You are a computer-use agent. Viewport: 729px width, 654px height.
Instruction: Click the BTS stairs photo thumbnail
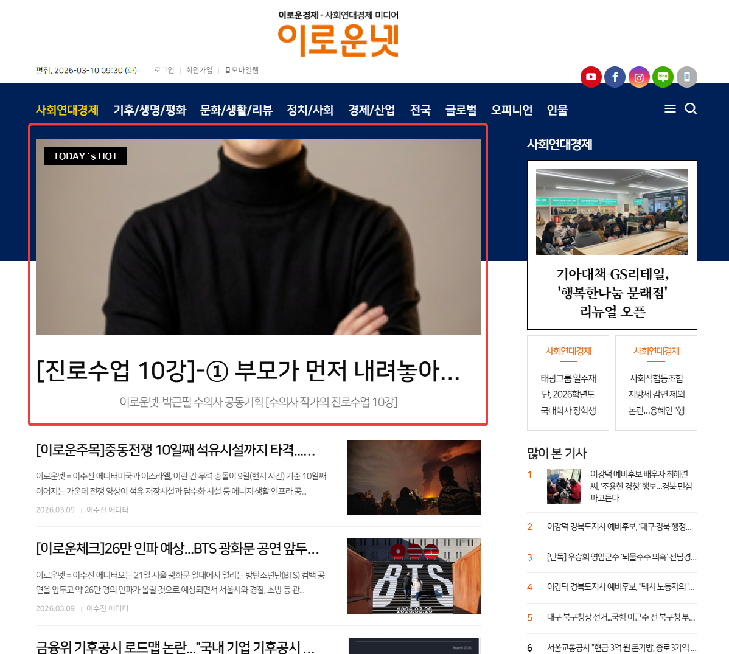(x=414, y=576)
